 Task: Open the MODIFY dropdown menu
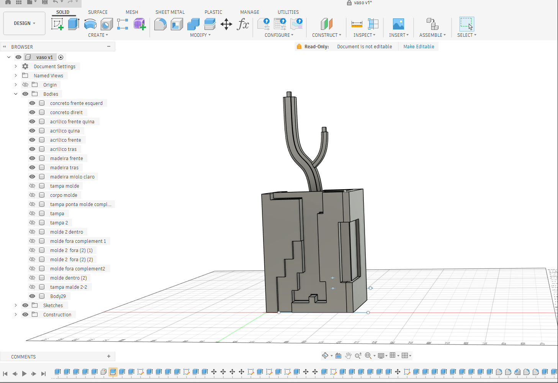[200, 35]
